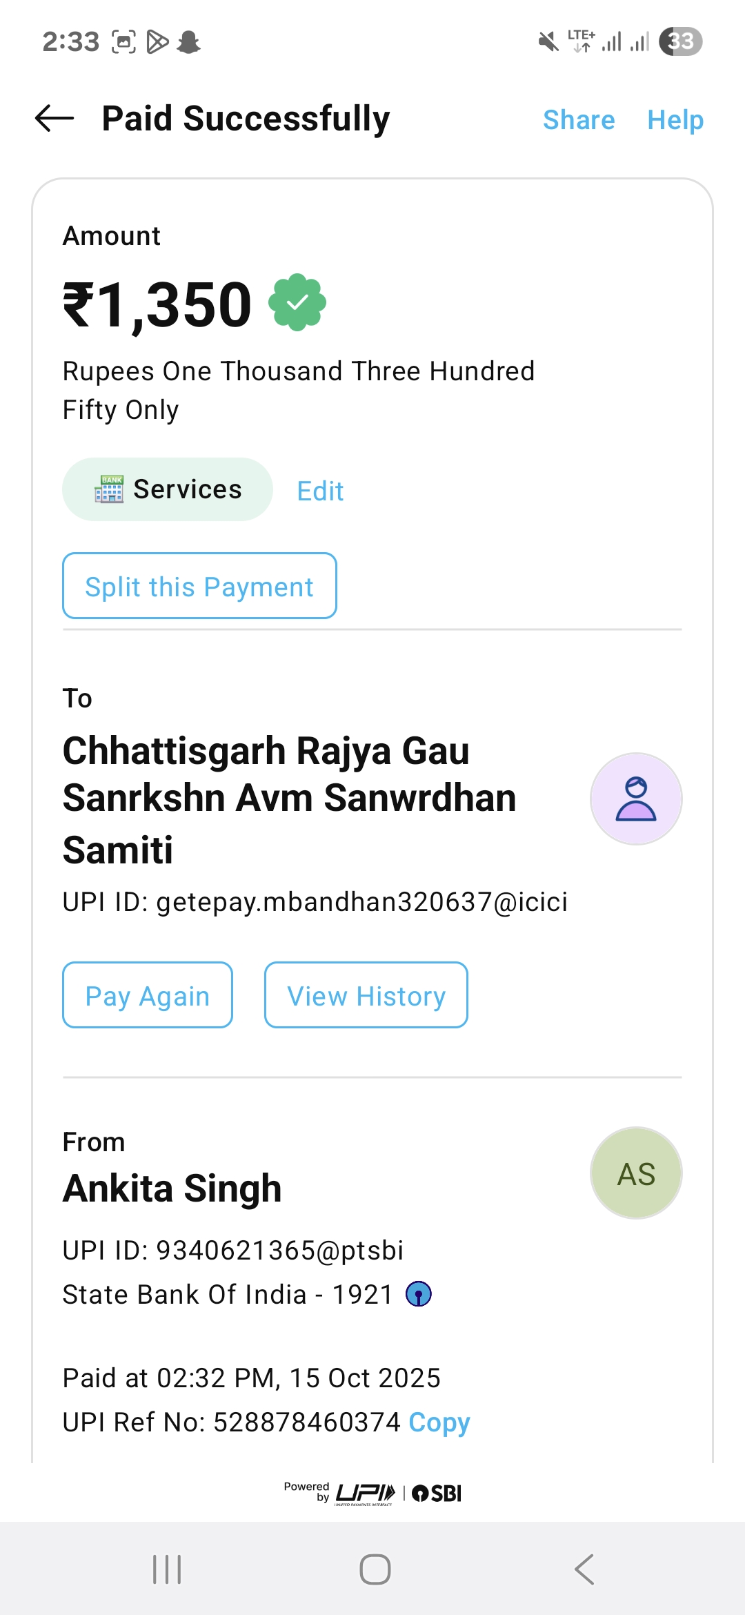Tap Pay Again button
Image resolution: width=745 pixels, height=1615 pixels.
[148, 995]
